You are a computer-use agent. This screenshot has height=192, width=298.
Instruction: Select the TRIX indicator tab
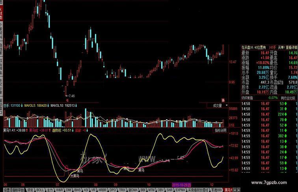click(122, 190)
